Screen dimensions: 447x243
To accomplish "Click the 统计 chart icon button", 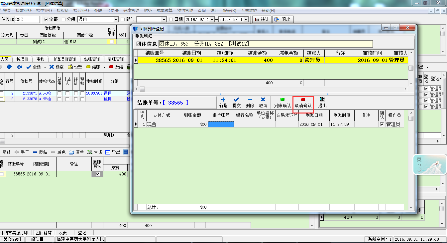I will coord(262,19).
